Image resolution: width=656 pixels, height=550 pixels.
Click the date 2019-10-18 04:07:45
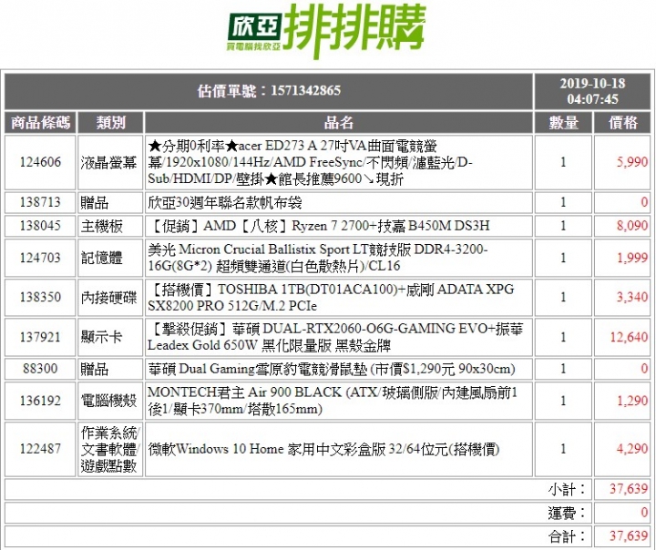592,91
